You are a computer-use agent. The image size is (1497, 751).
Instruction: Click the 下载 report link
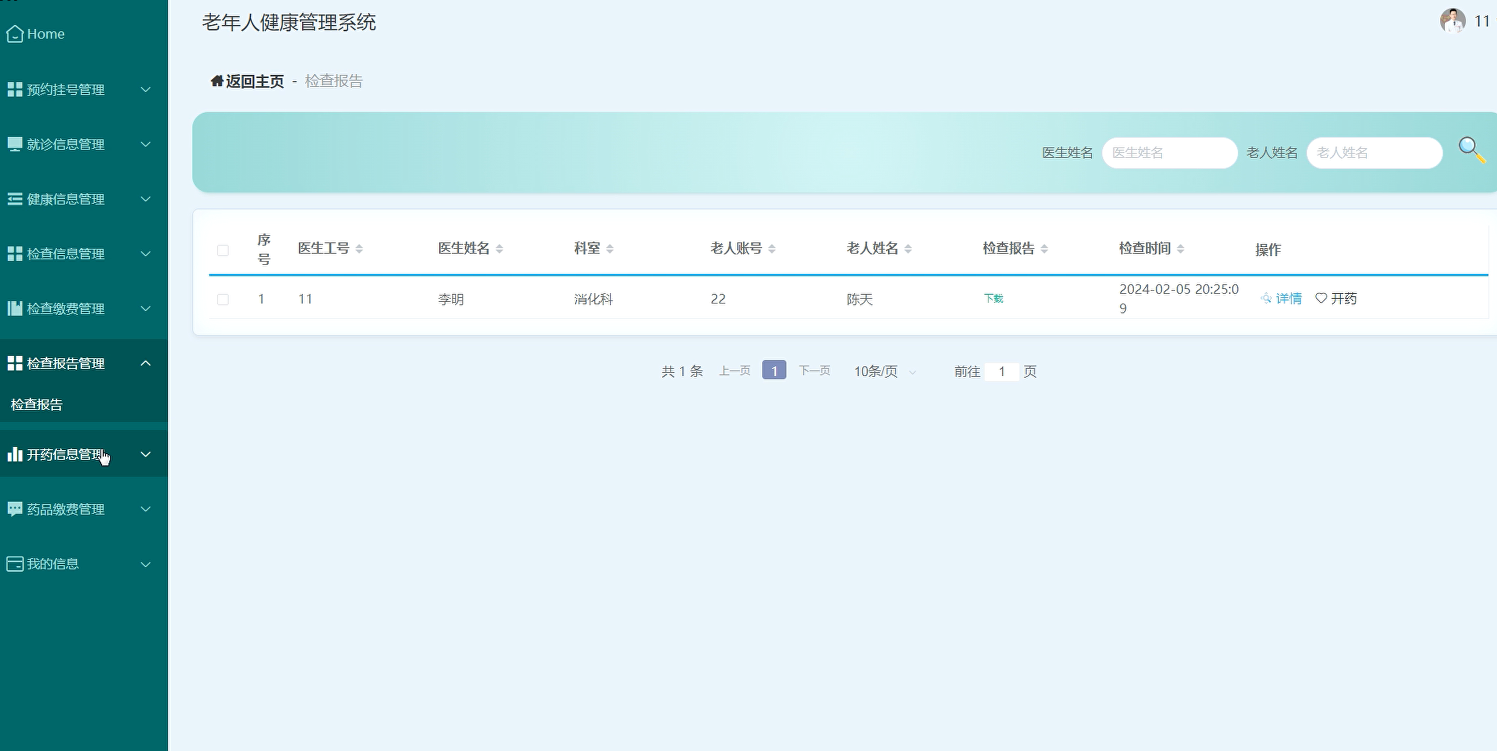993,298
